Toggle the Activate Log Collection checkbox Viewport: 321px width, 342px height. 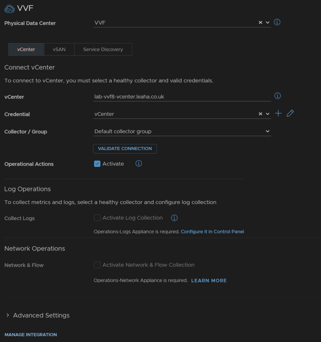(97, 218)
